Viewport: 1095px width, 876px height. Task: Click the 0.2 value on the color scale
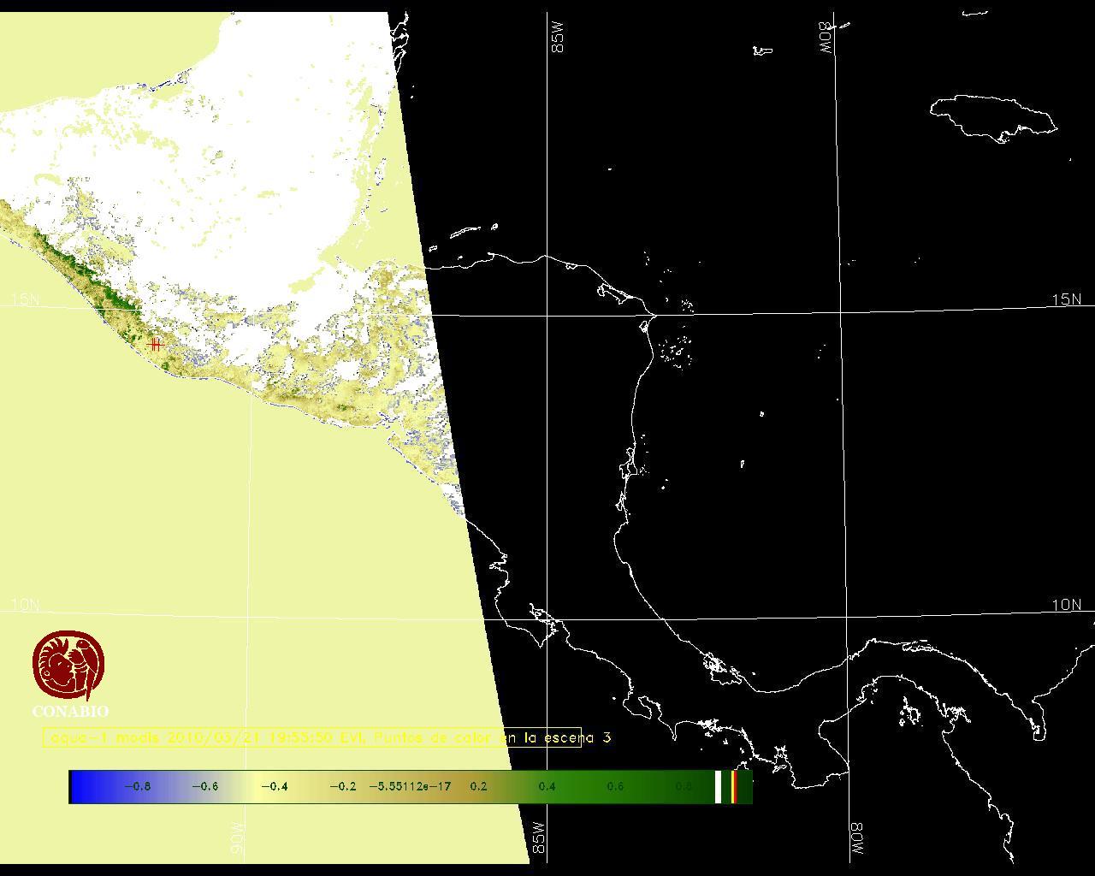coord(478,786)
